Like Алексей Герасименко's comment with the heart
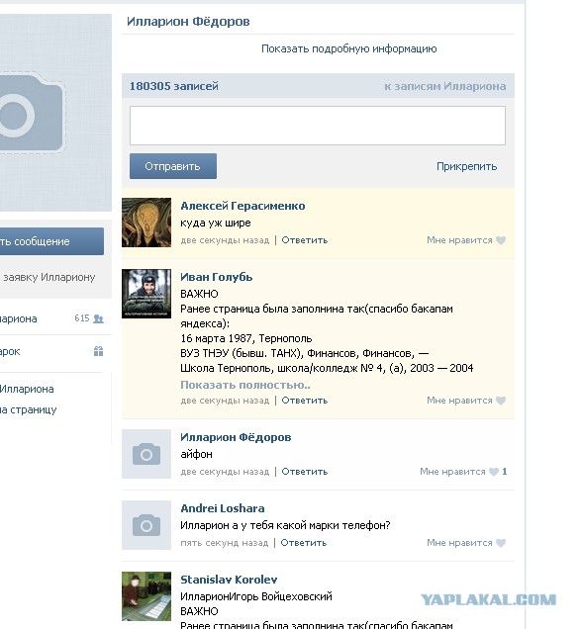The image size is (582, 629). pos(501,240)
